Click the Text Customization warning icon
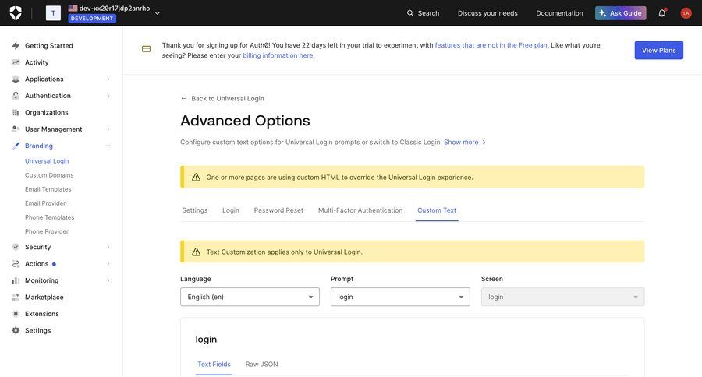Image resolution: width=702 pixels, height=377 pixels. coord(196,252)
